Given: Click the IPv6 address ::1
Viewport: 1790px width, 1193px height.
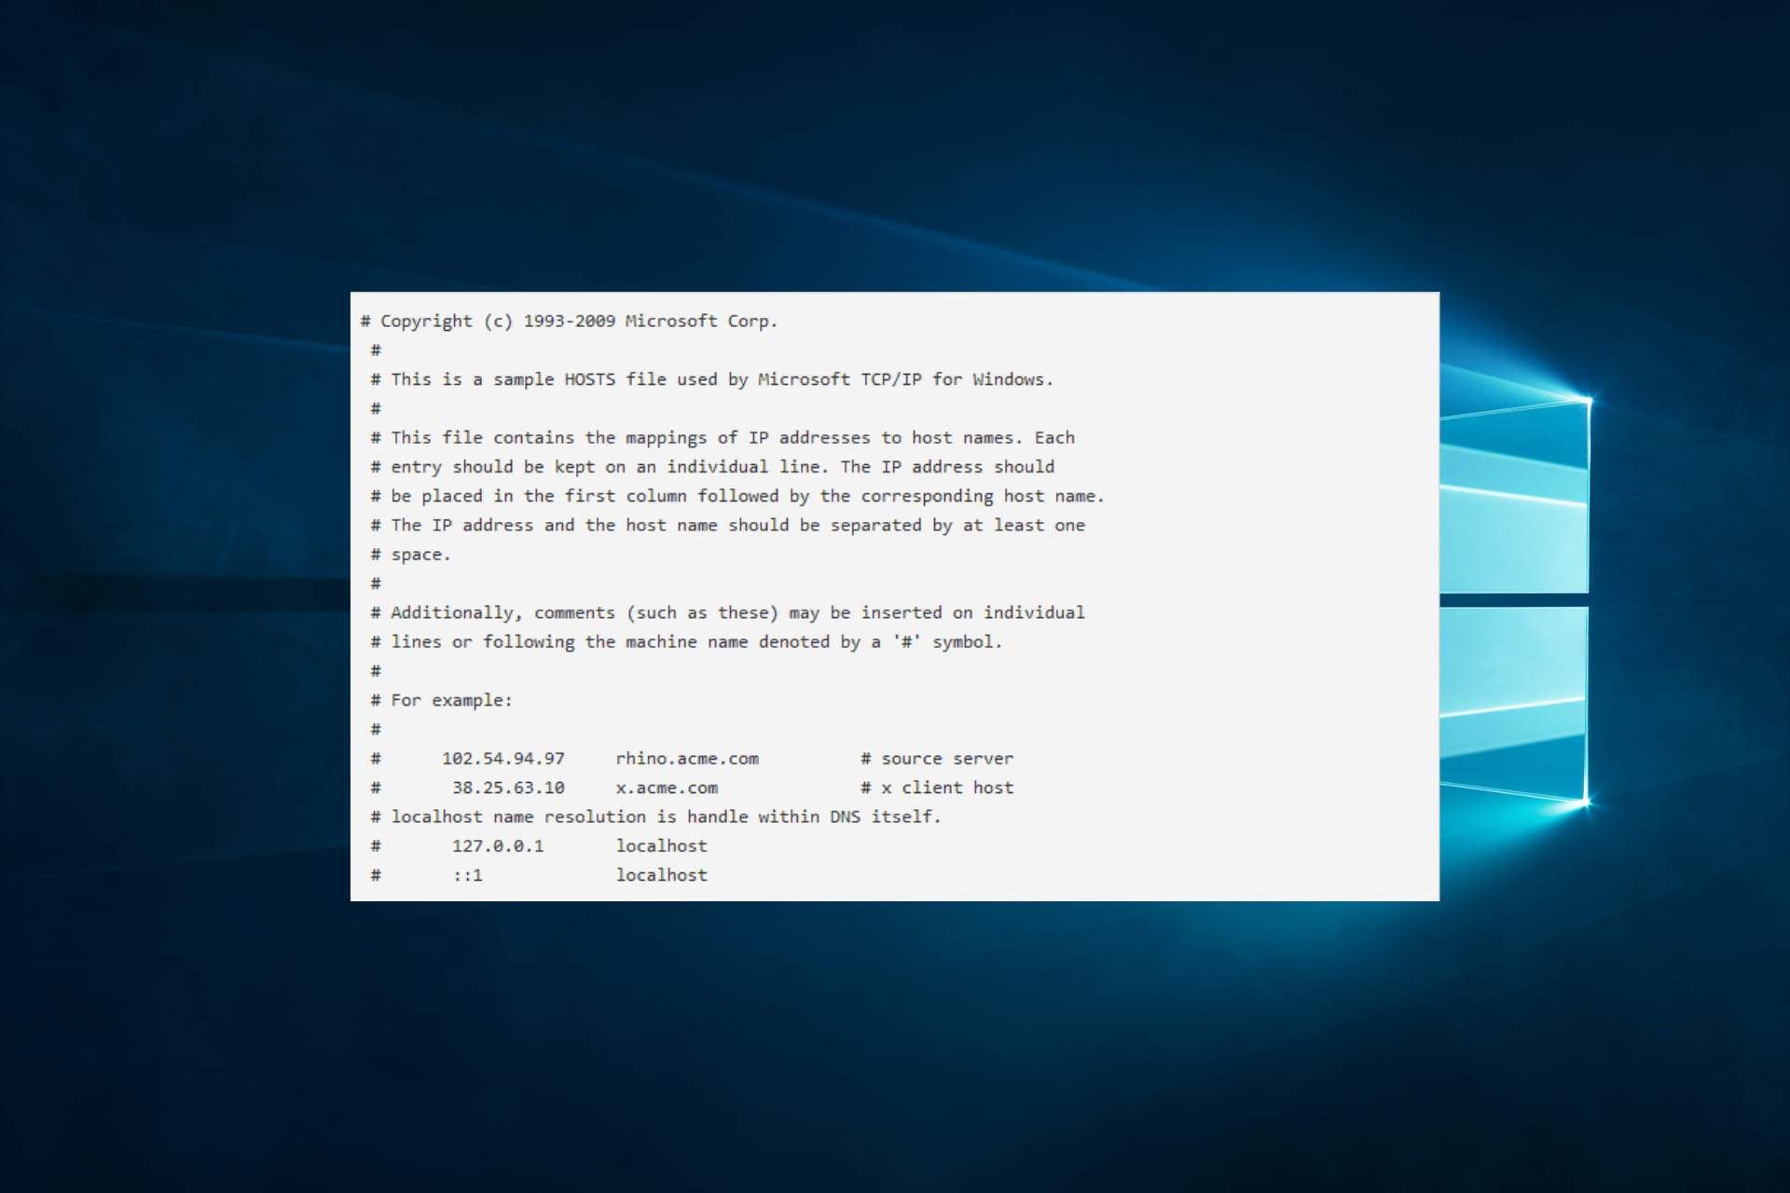Looking at the screenshot, I should point(468,875).
